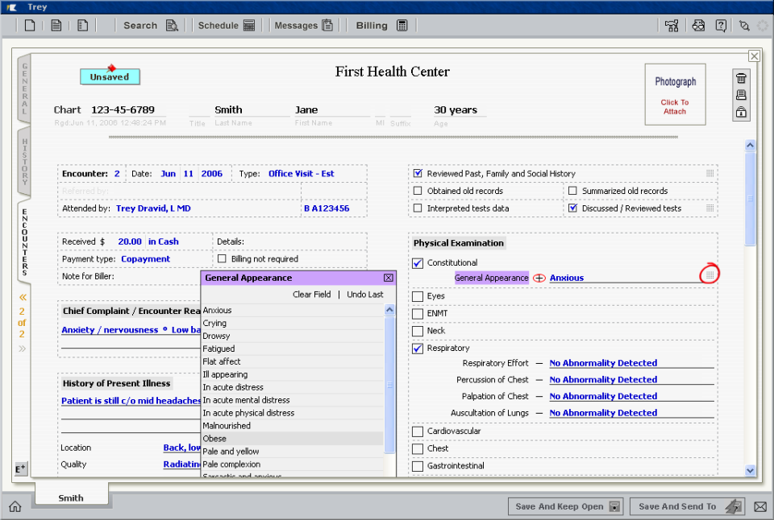Uncheck Discussed / Reviewed tests

[x=572, y=208]
